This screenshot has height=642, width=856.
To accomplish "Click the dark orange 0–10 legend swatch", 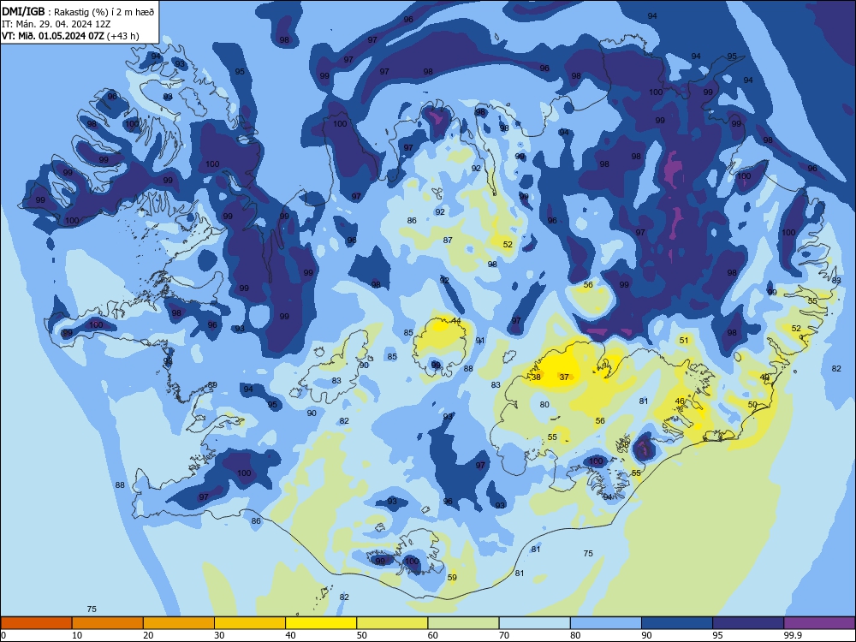I will point(36,623).
